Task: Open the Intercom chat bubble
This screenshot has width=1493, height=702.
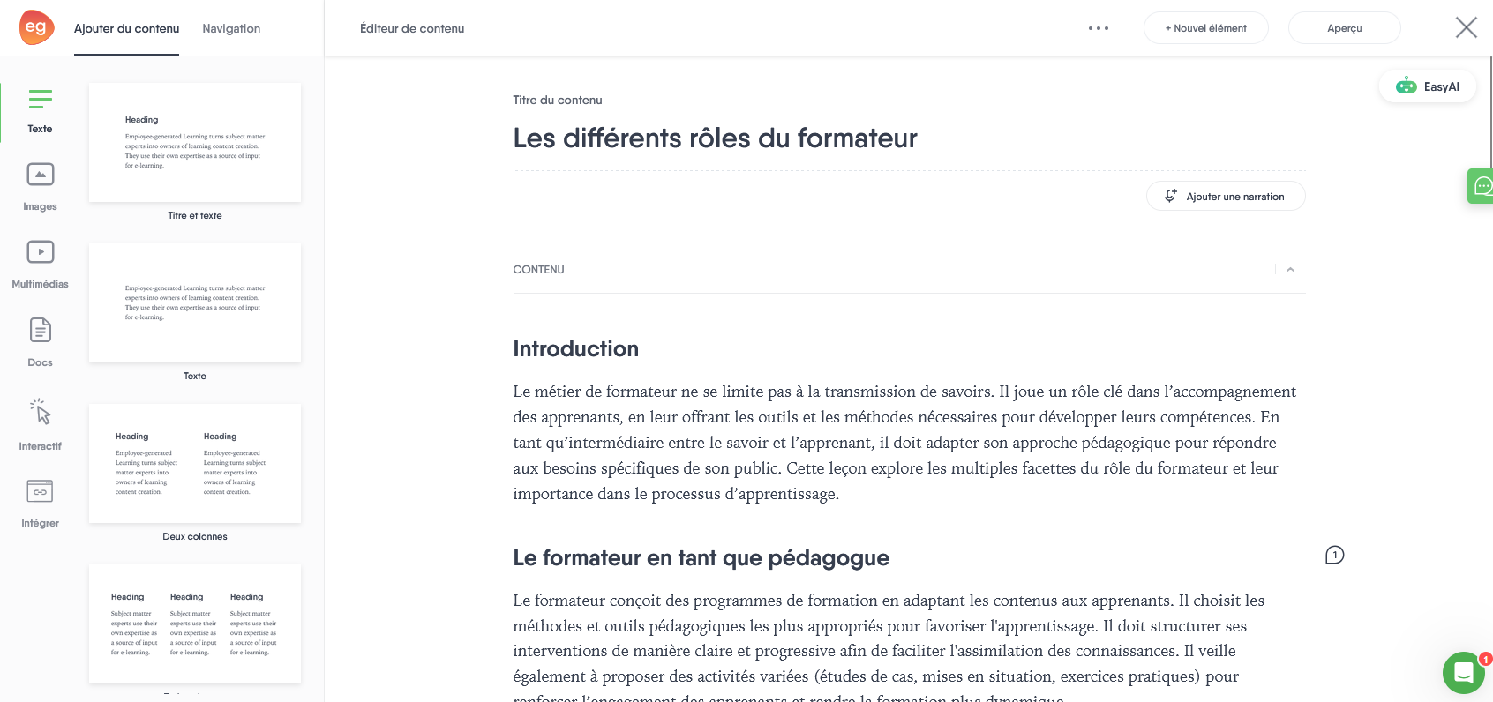Action: pos(1463,673)
